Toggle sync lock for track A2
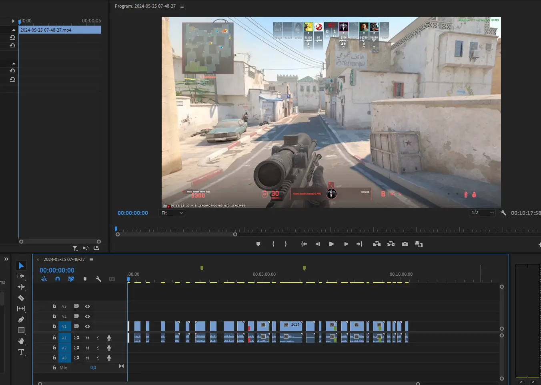Screen dimensions: 541x385 click(x=76, y=348)
